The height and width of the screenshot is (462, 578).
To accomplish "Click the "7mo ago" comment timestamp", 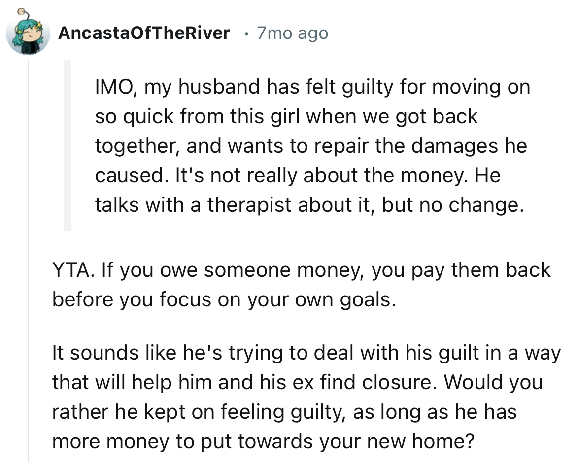I will (x=292, y=33).
